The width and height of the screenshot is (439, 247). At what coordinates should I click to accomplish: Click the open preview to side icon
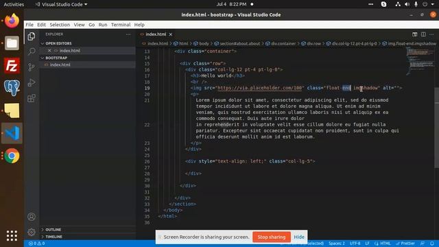[414, 34]
